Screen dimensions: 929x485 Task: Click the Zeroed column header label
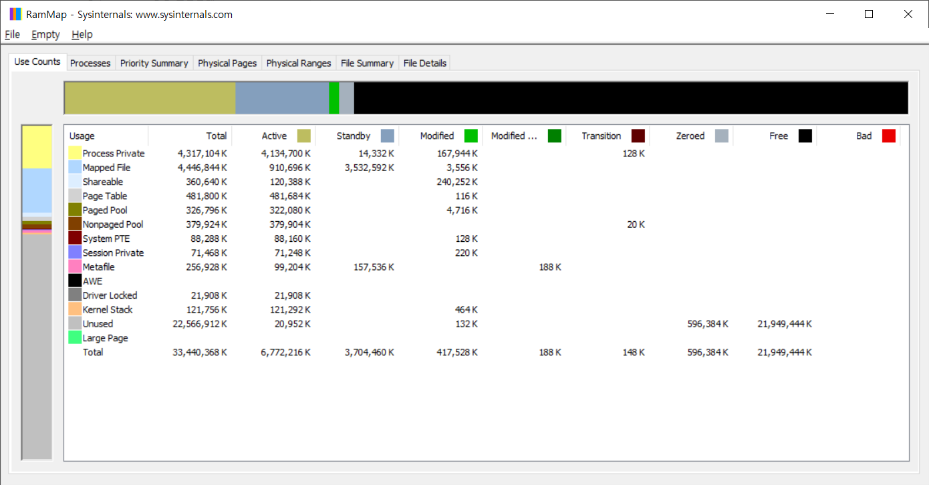pyautogui.click(x=690, y=136)
